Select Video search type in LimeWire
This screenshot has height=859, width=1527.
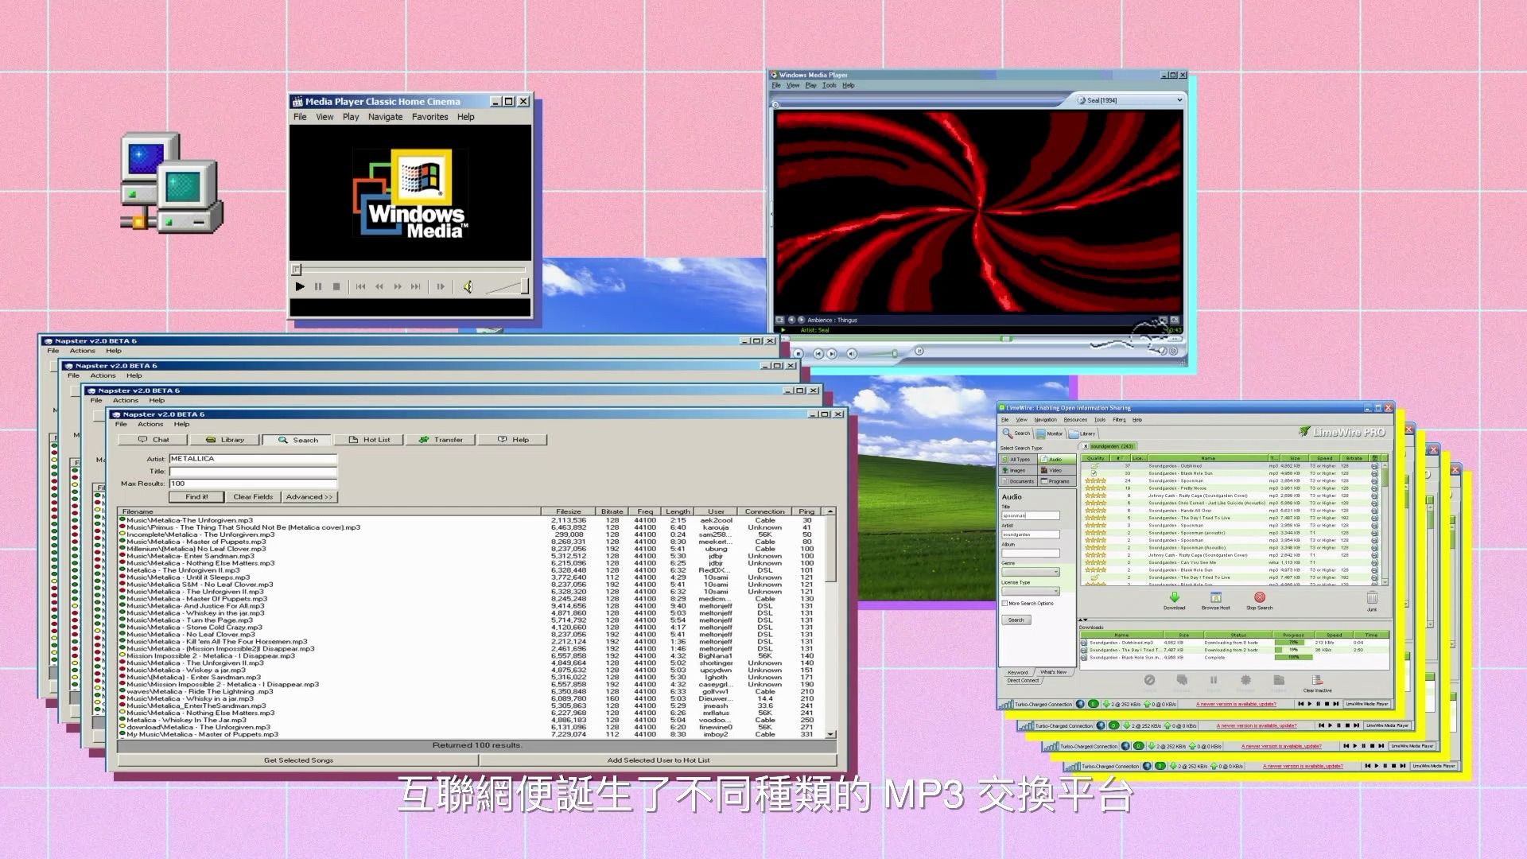(1056, 470)
